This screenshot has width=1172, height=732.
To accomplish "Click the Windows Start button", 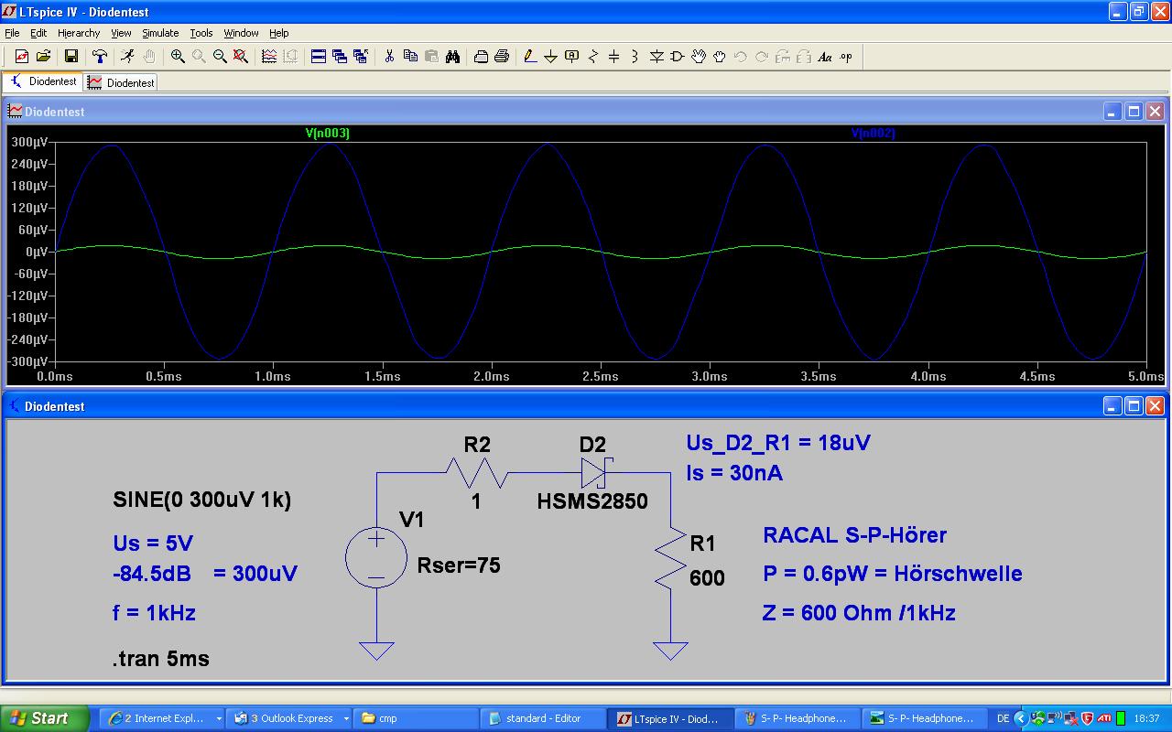I will tap(44, 718).
